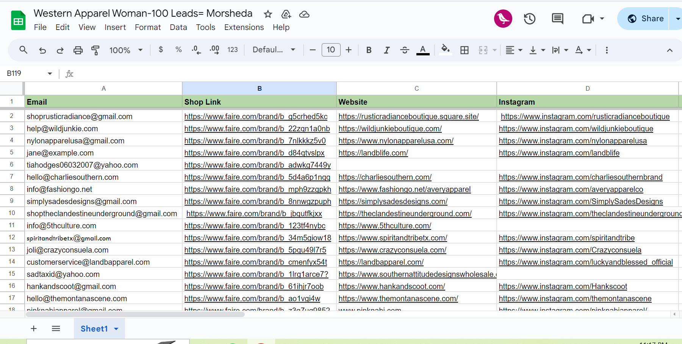
Task: Decrease decimal places
Action: point(196,50)
